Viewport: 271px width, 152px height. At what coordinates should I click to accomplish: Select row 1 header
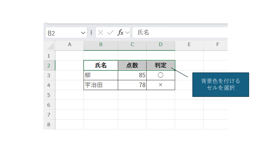[49, 56]
